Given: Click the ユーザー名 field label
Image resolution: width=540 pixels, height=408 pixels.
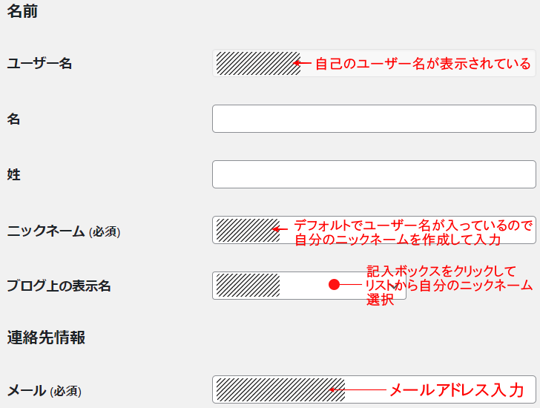Looking at the screenshot, I should [x=39, y=64].
